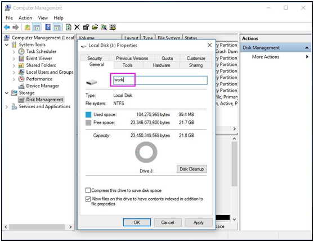Switch to the Security tab
This screenshot has height=242, width=314.
pyautogui.click(x=95, y=58)
